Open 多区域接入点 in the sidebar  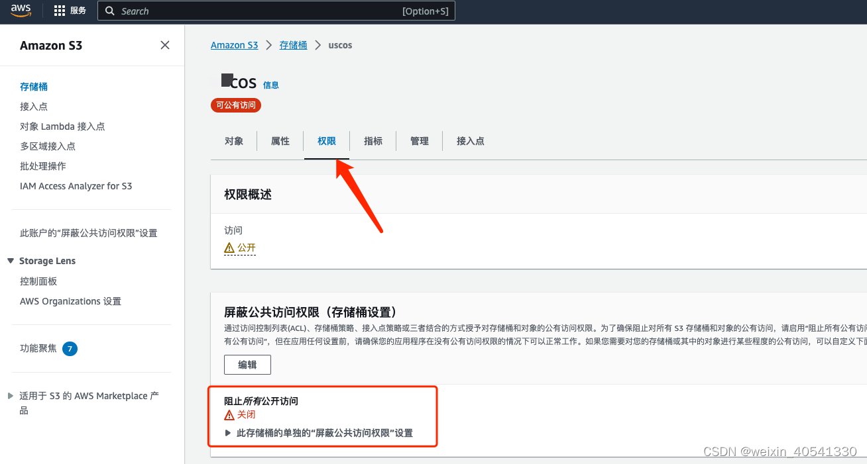point(48,146)
